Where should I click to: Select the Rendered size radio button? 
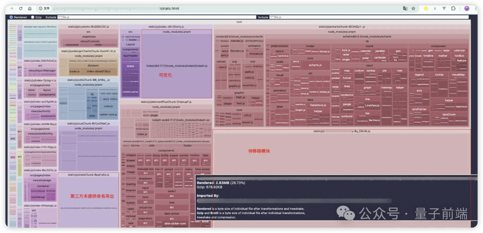tap(11, 17)
